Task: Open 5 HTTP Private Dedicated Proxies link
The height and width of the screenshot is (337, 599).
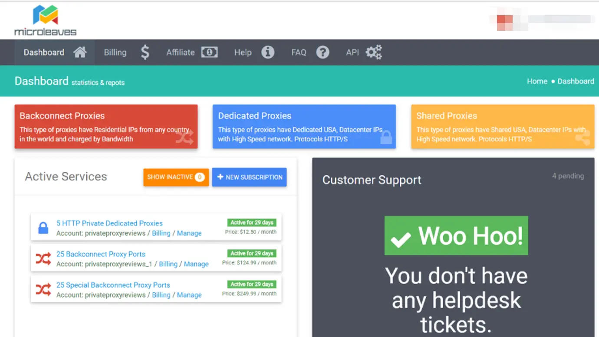Action: (x=109, y=223)
